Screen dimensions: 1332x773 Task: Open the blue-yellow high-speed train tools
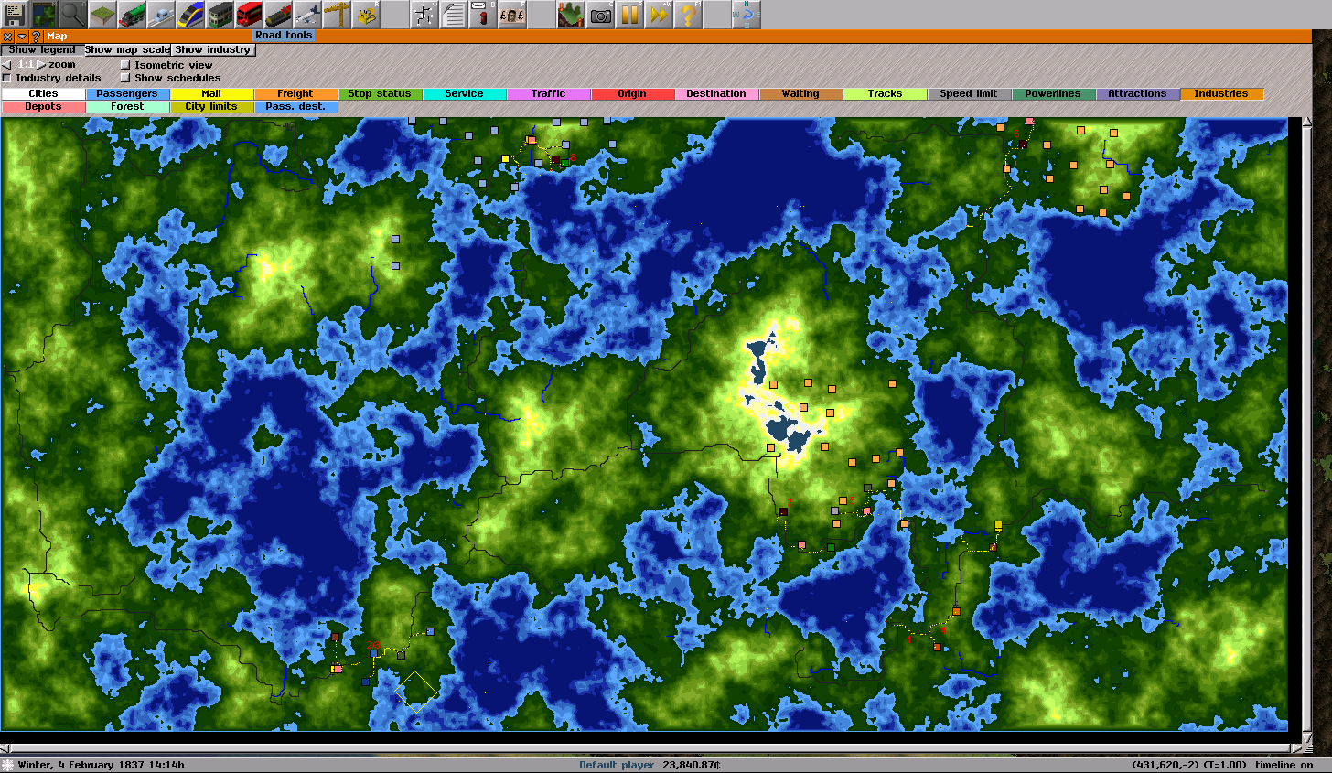[x=190, y=15]
